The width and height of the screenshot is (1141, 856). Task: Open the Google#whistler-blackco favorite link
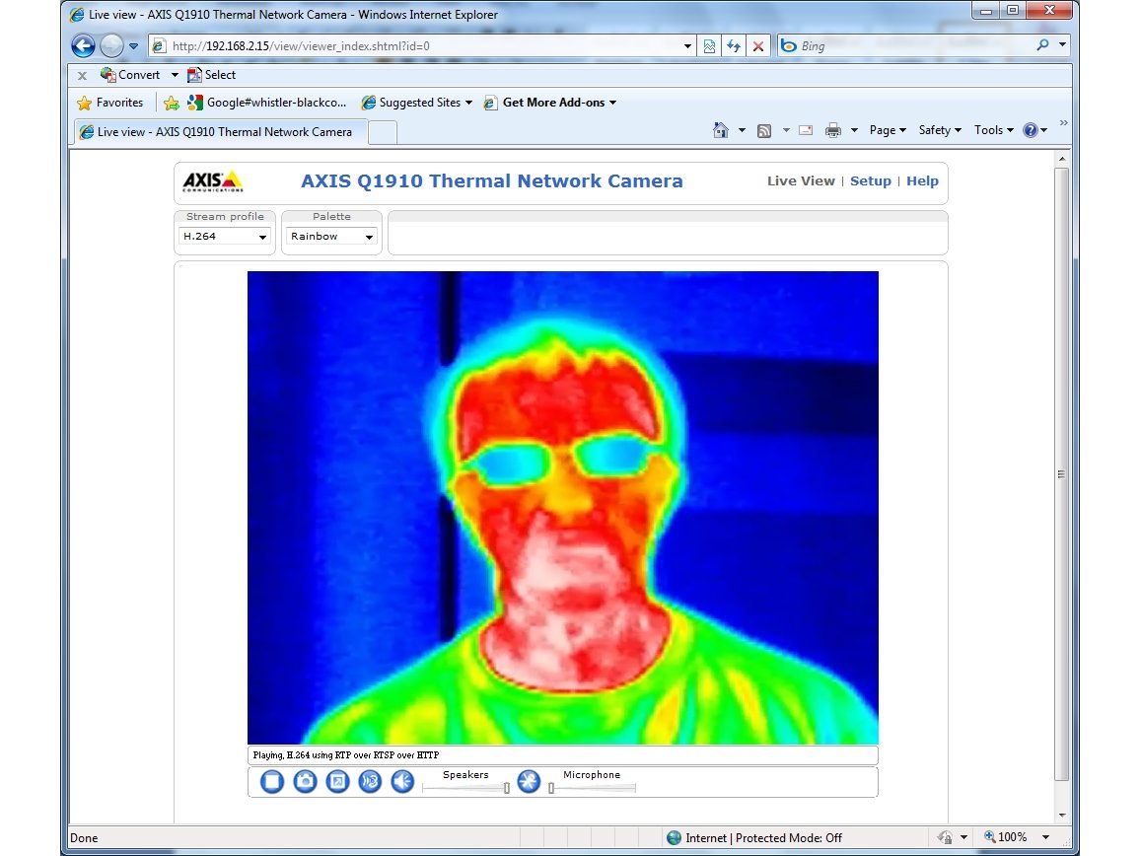pos(267,103)
